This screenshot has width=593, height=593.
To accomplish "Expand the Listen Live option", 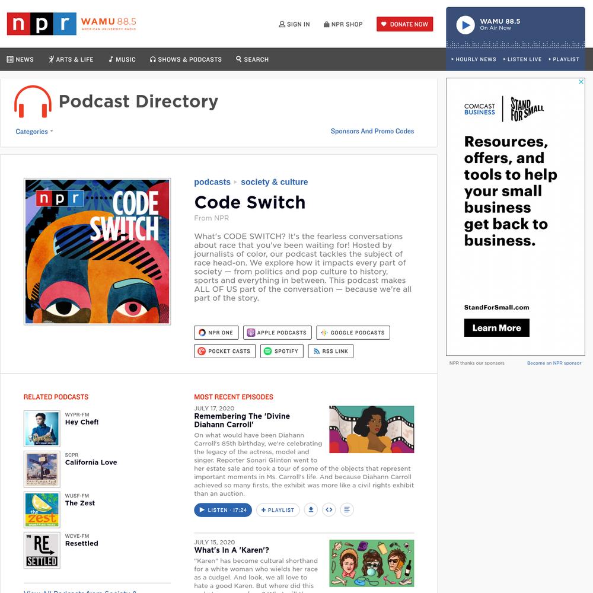I will point(522,59).
